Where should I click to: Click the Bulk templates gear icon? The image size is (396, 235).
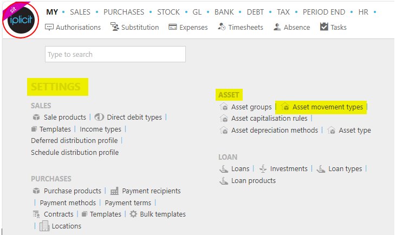coord(133,214)
